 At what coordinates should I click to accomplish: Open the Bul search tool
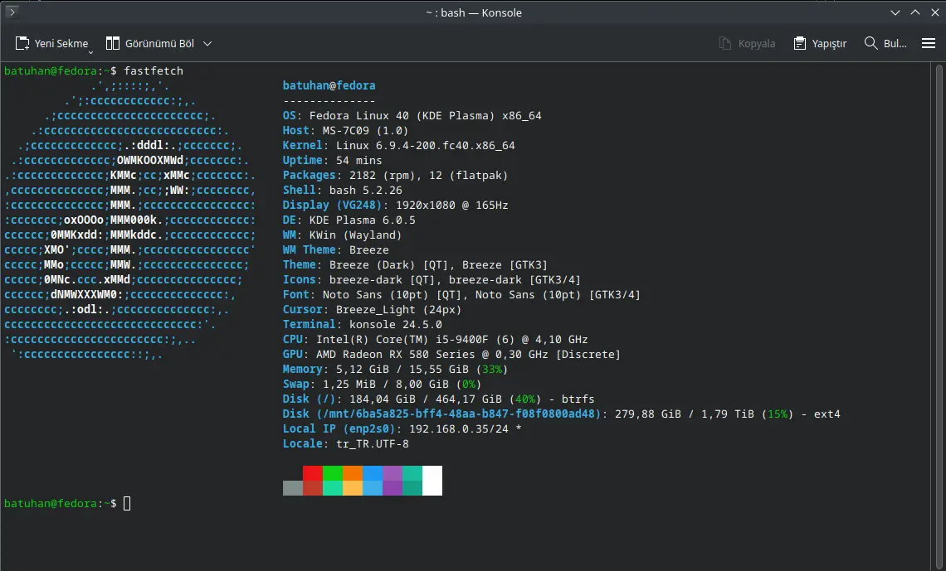[x=885, y=43]
